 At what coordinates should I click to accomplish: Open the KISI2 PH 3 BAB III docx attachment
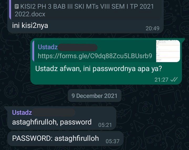click(x=84, y=10)
